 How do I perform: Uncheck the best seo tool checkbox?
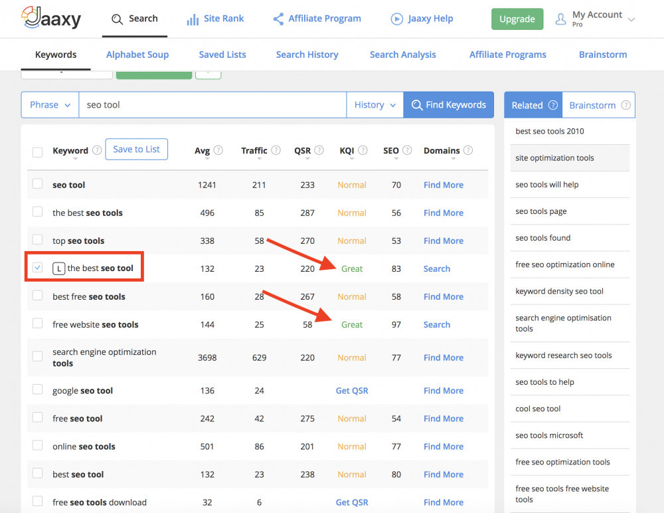[x=37, y=267]
